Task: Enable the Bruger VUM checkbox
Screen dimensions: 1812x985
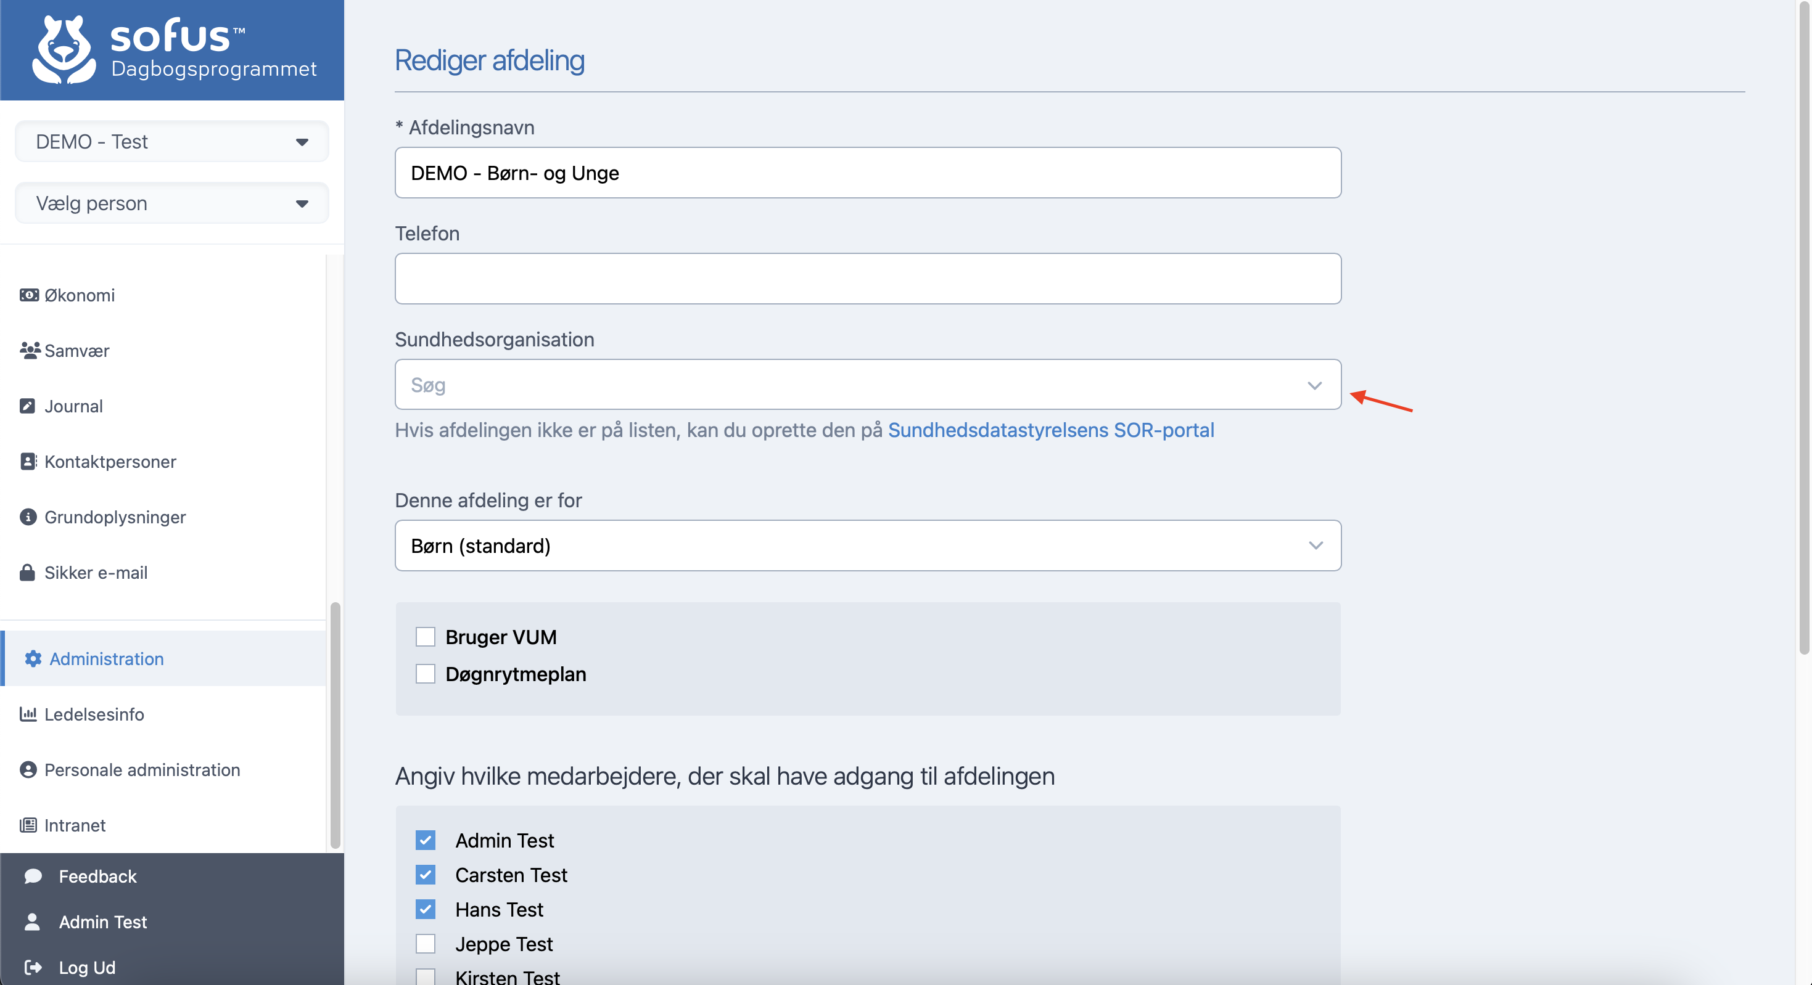Action: click(426, 636)
